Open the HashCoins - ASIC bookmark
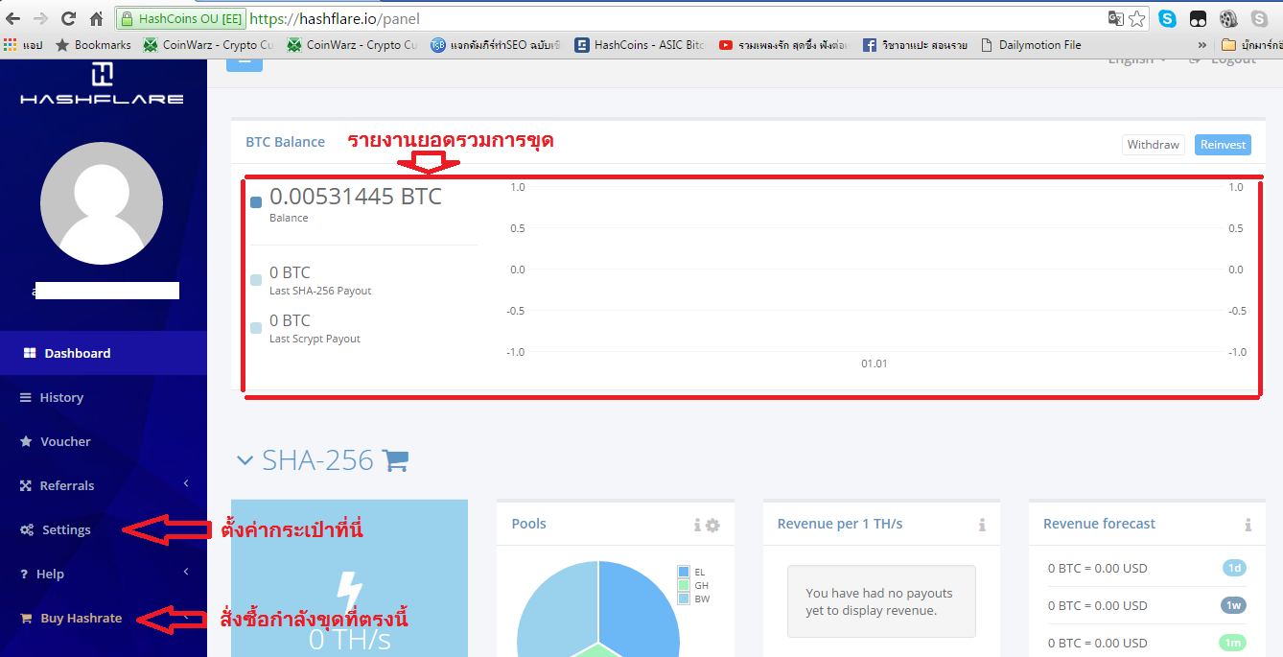The height and width of the screenshot is (657, 1283). 640,44
